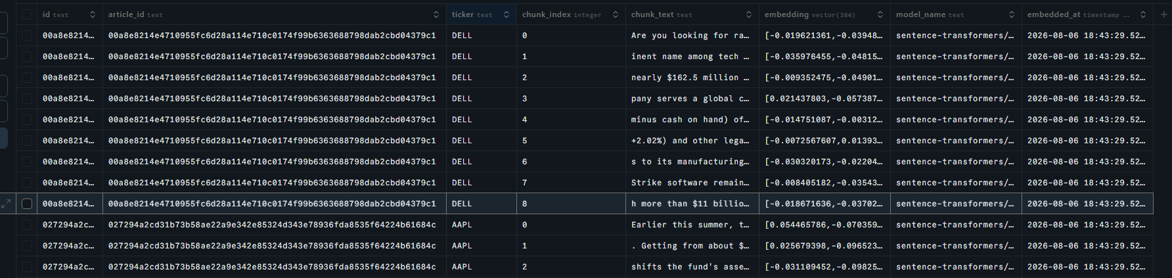Viewport: 1172px width, 278px height.
Task: Click the sort arrows on chunk_index column
Action: coord(616,14)
